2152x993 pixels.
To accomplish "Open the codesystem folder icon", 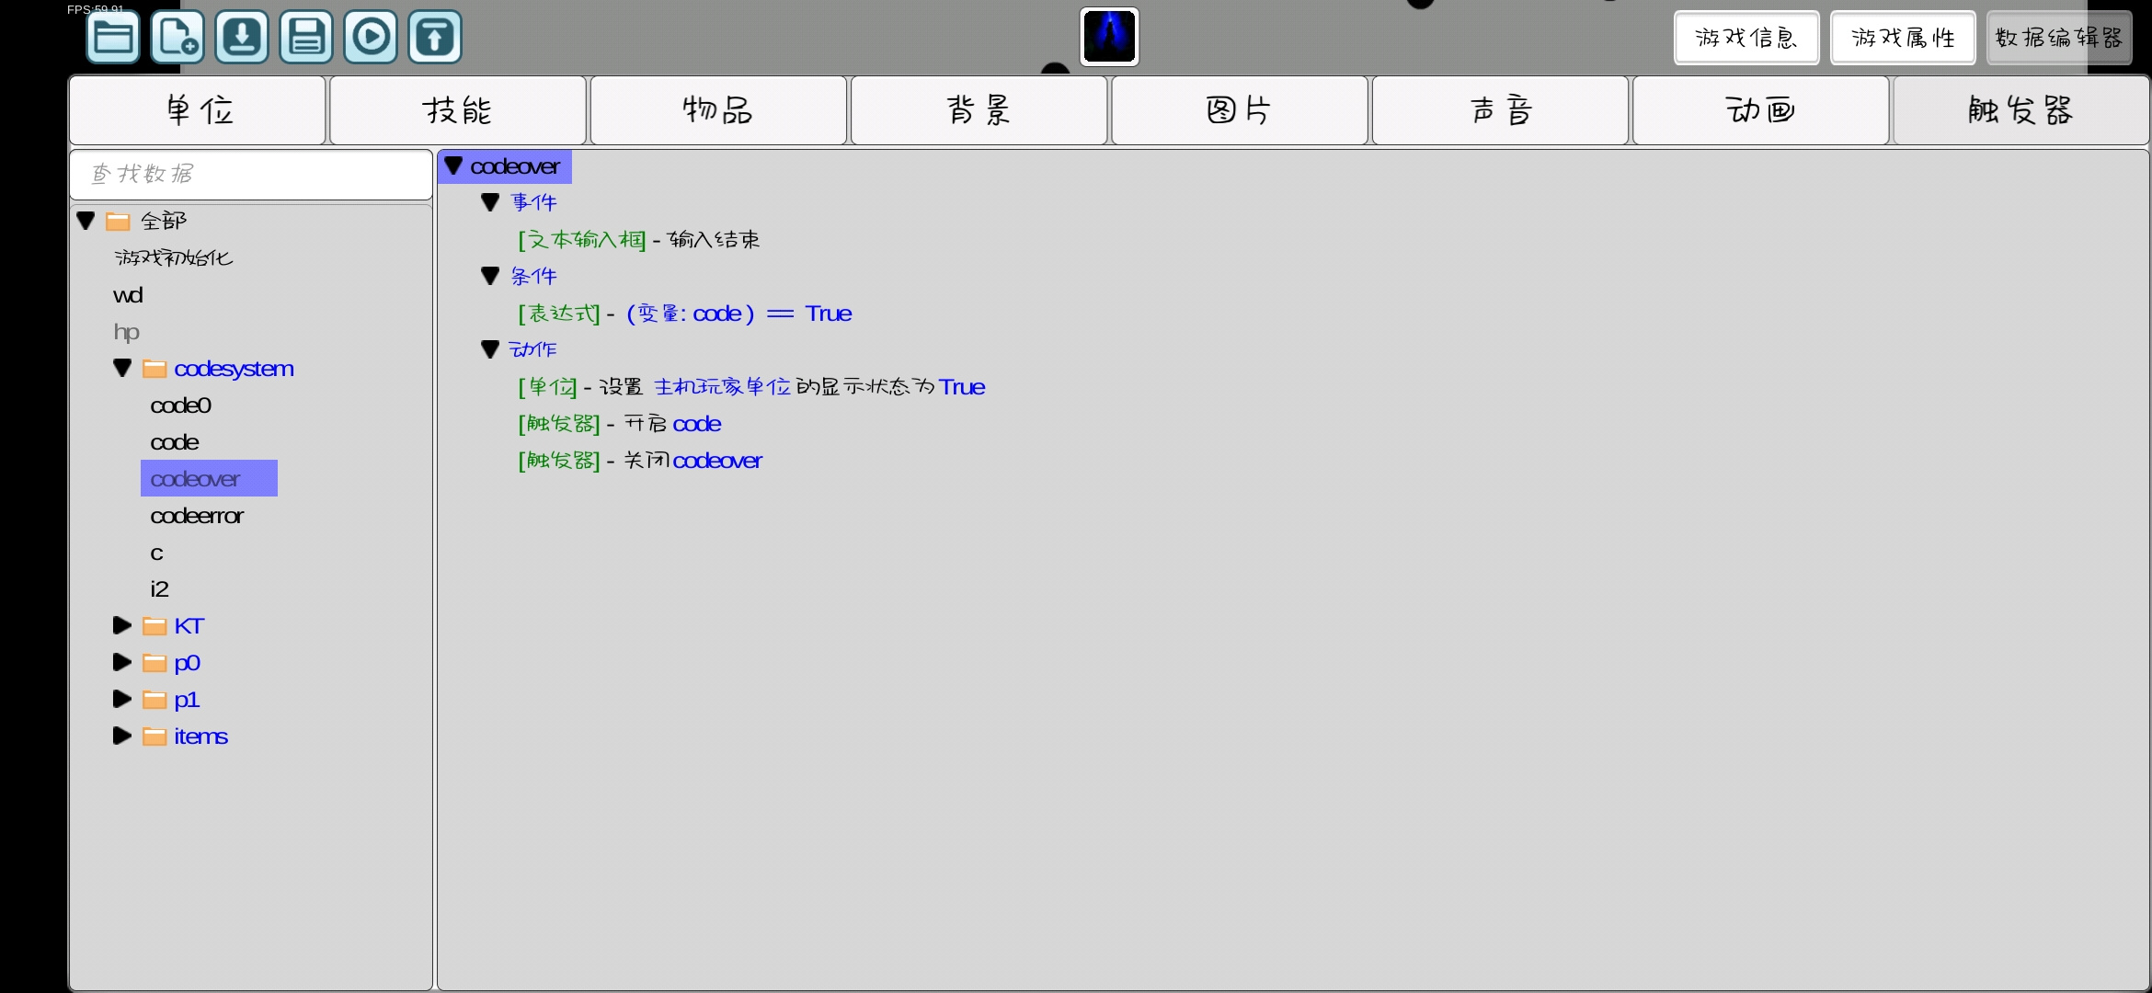I will pyautogui.click(x=155, y=369).
